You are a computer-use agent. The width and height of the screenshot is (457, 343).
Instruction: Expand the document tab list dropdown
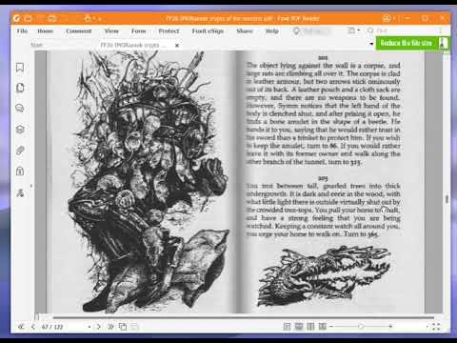(371, 44)
